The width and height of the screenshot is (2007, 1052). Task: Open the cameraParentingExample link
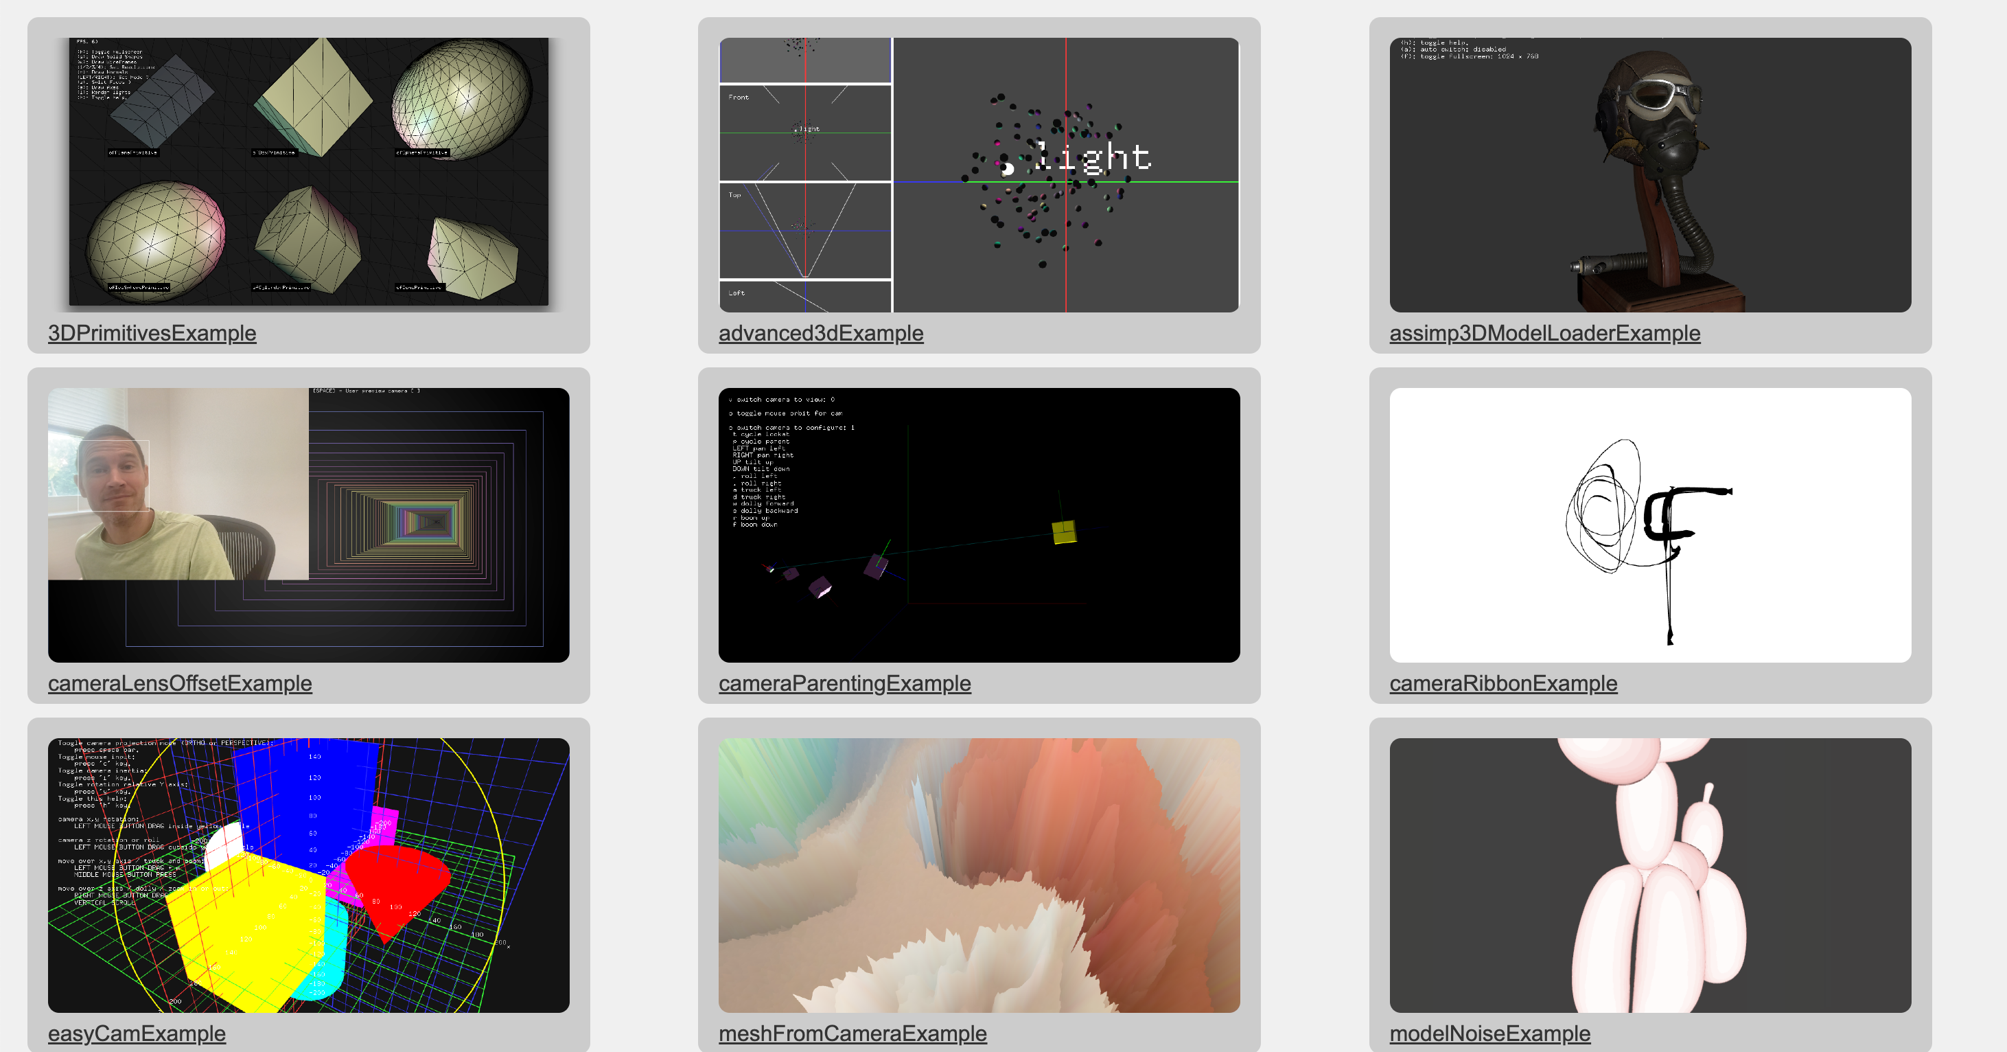point(844,683)
